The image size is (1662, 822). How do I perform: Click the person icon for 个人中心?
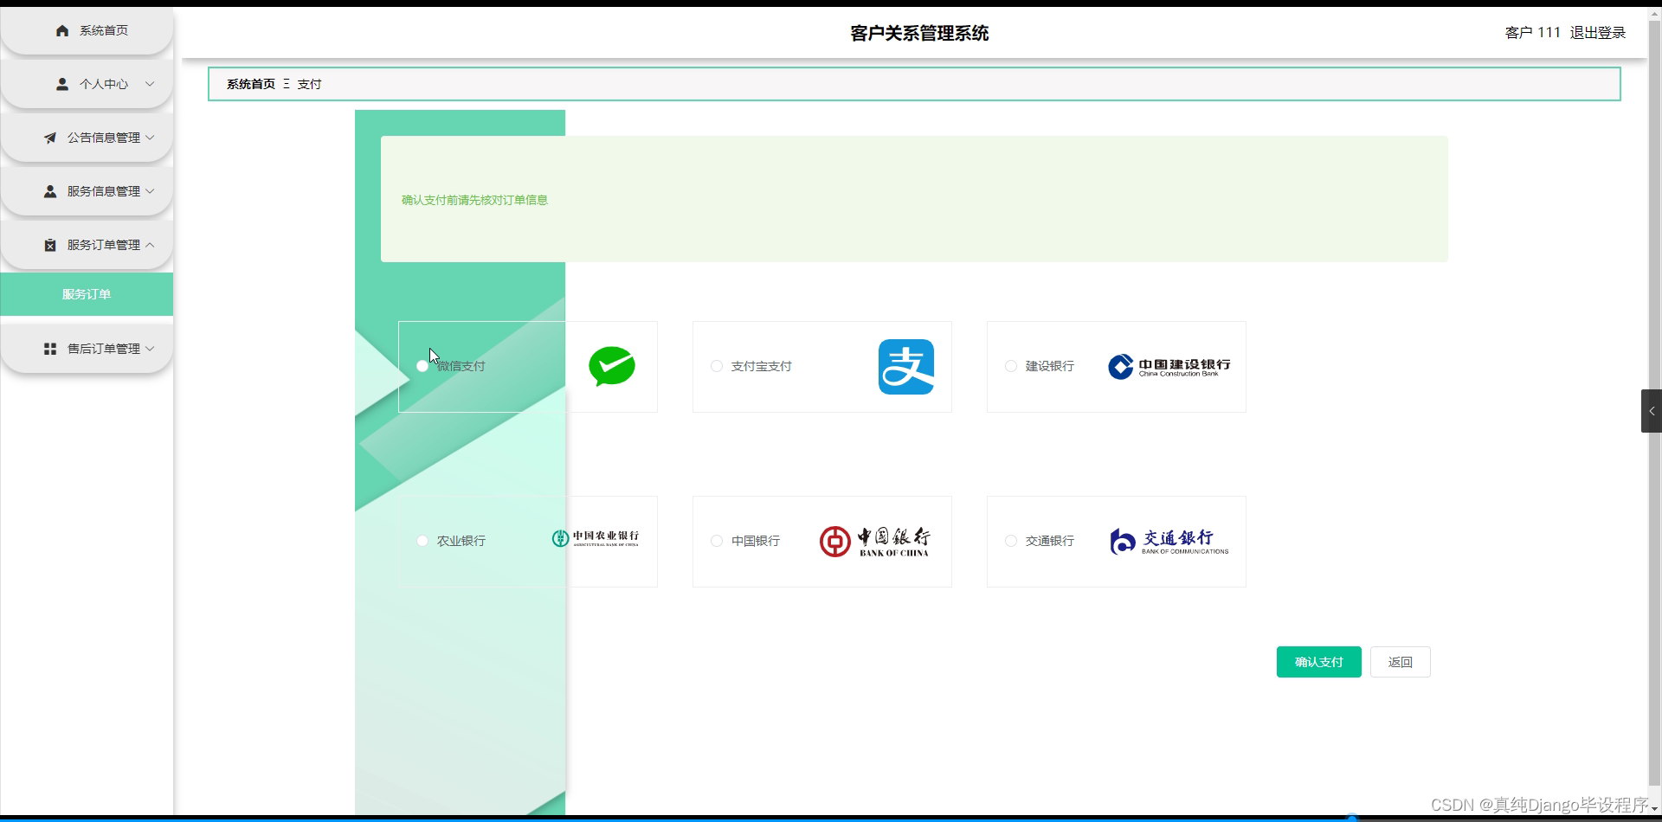(61, 84)
